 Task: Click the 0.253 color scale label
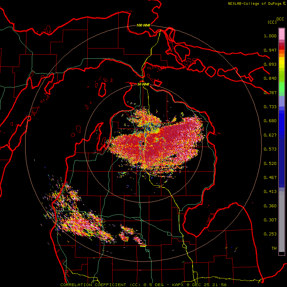click(270, 234)
